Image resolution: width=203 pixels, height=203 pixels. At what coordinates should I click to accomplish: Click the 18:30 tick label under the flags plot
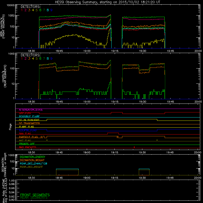[31, 153]
